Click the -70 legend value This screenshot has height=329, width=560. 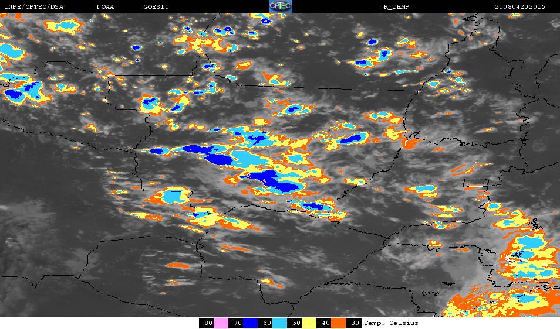(x=236, y=323)
